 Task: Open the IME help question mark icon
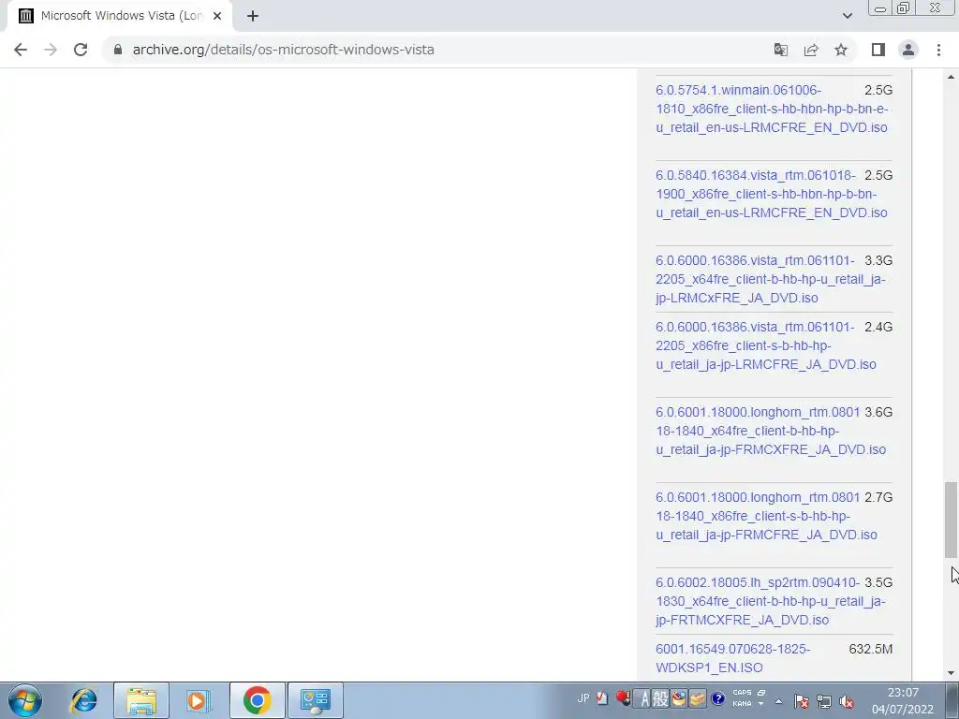point(718,698)
